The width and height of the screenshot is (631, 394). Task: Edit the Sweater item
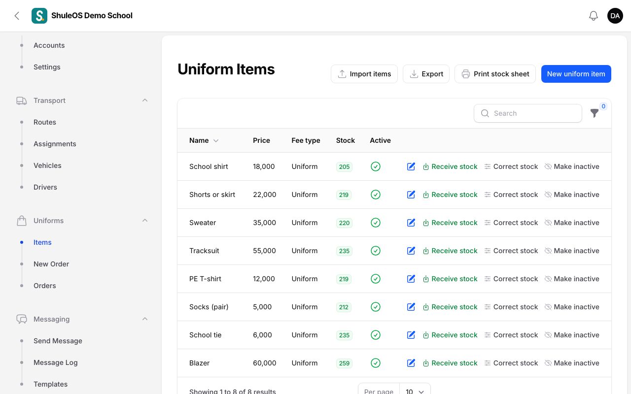[x=411, y=223]
